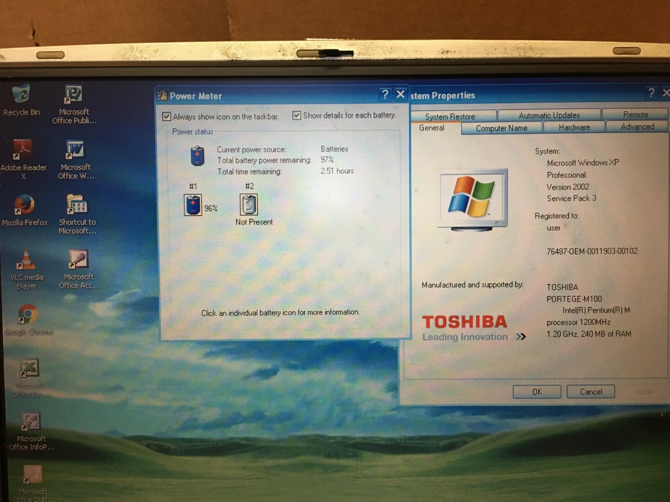Click OK in System Properties
670x502 pixels.
tap(537, 392)
